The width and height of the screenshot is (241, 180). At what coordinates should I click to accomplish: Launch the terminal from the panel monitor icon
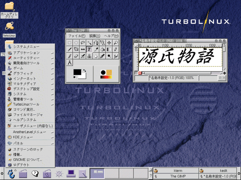coord(71,173)
